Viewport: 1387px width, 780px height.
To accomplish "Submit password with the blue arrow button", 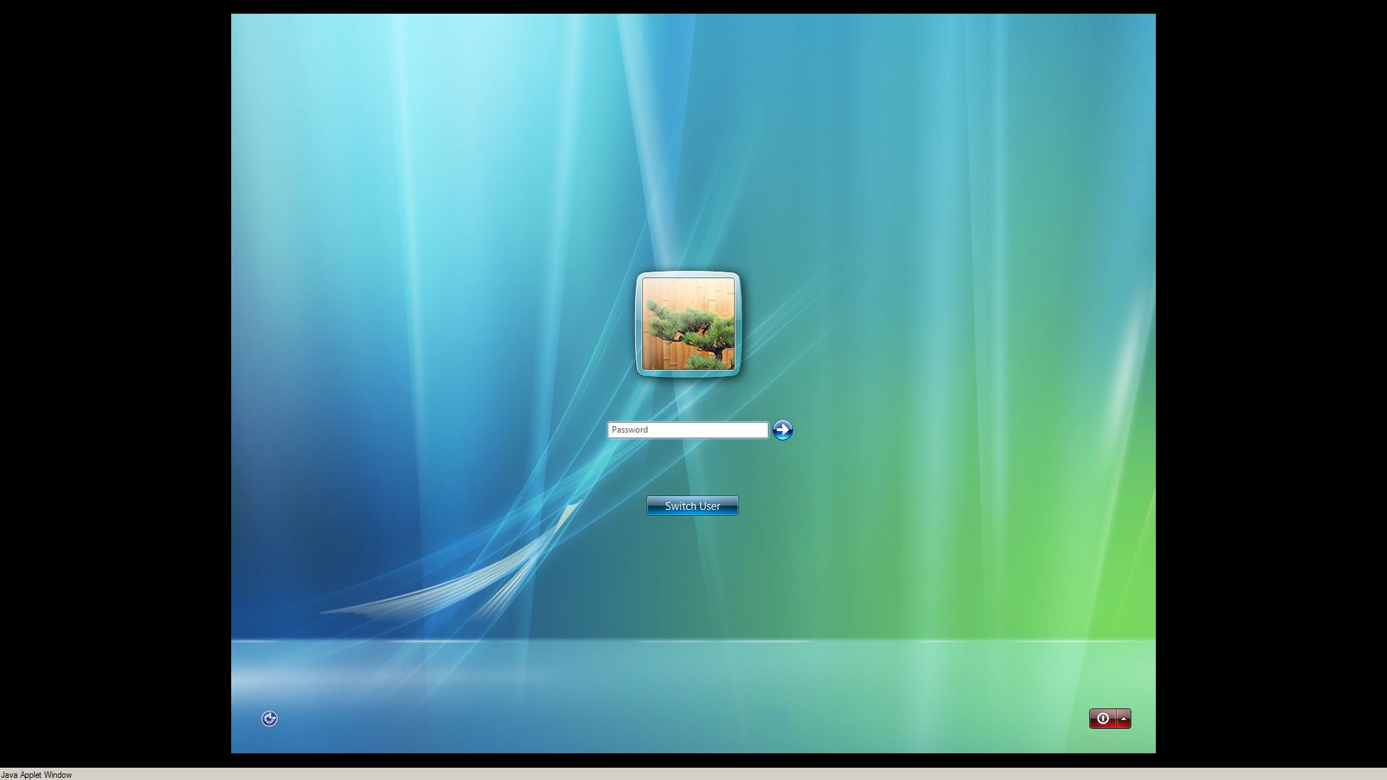I will pos(782,430).
